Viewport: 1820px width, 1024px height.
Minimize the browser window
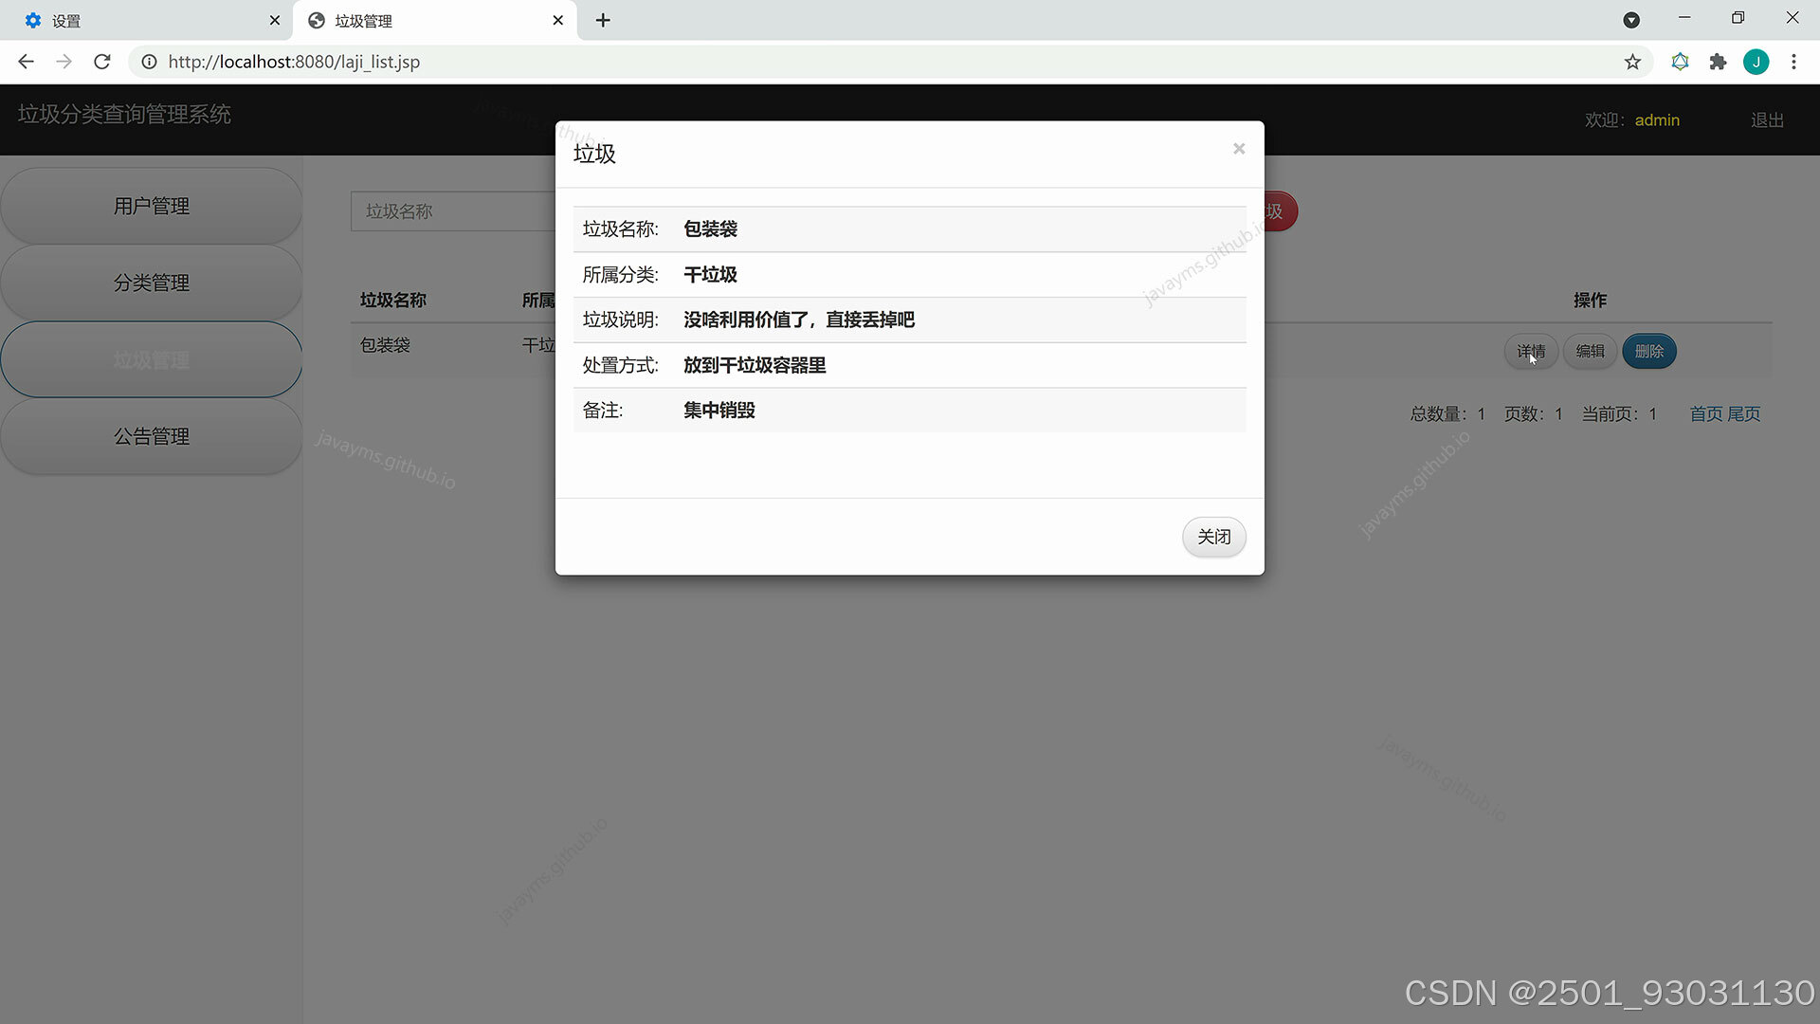[x=1684, y=18]
